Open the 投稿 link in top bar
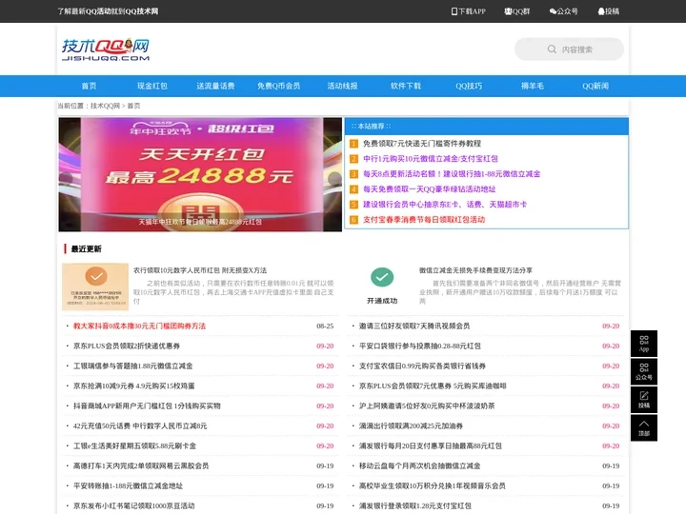Viewport: 686px width, 514px height. pos(608,11)
